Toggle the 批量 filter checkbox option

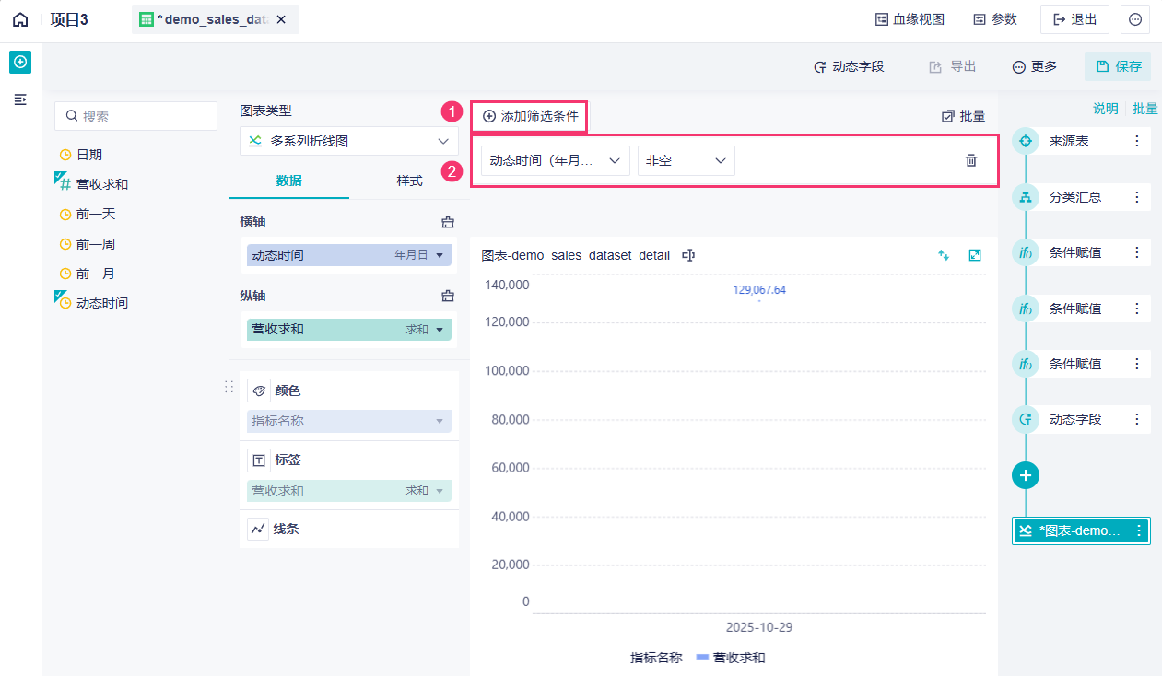pos(963,116)
